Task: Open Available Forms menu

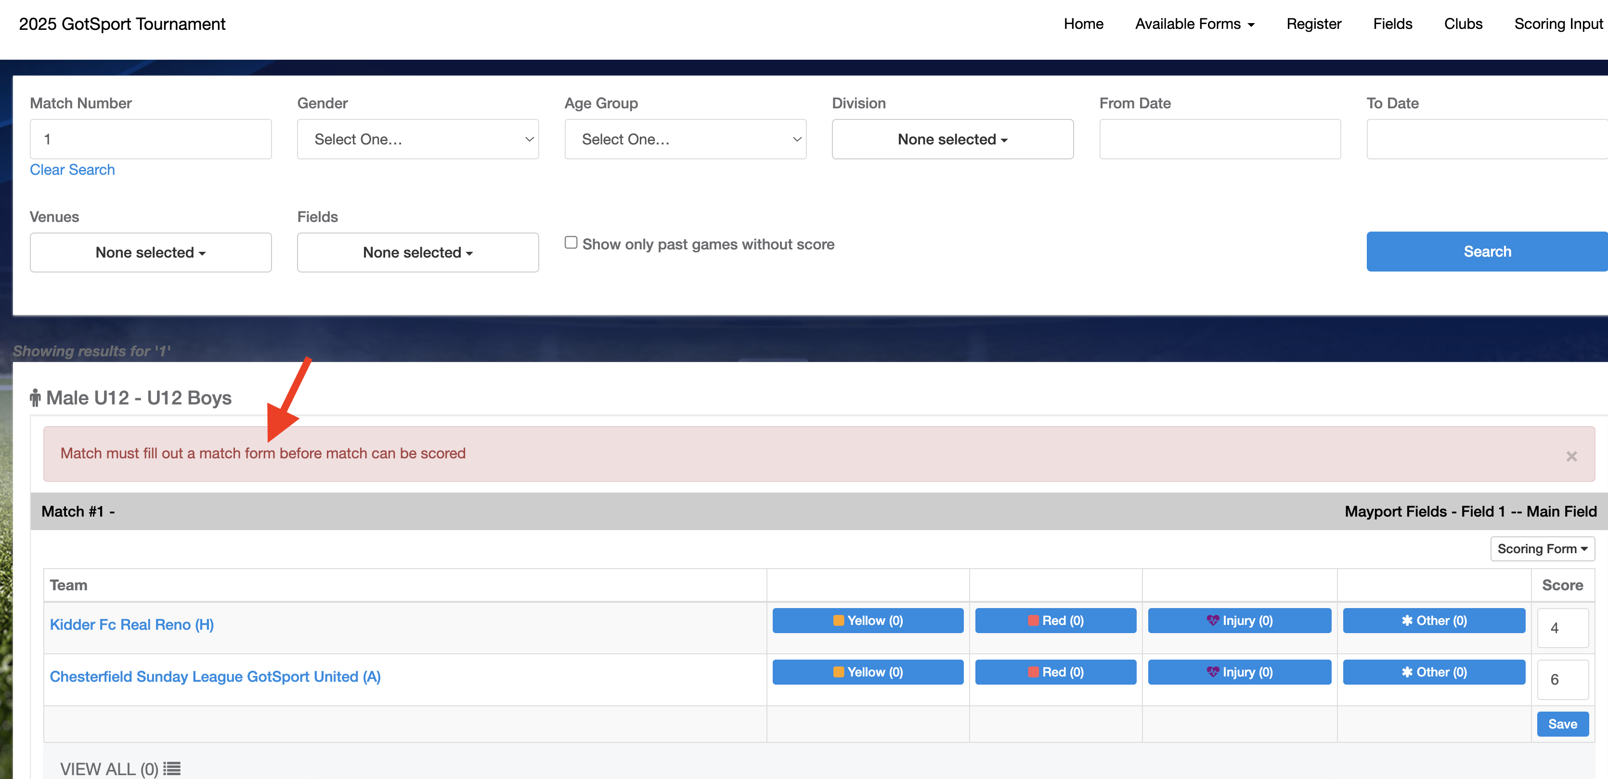Action: pos(1194,24)
